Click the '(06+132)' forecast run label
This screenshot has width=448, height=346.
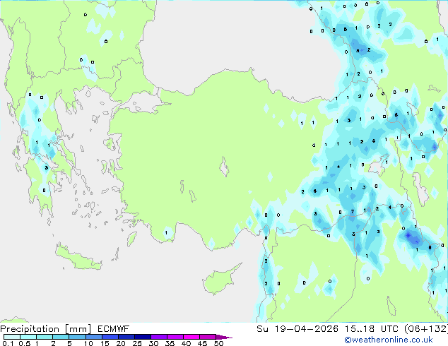[426, 329]
